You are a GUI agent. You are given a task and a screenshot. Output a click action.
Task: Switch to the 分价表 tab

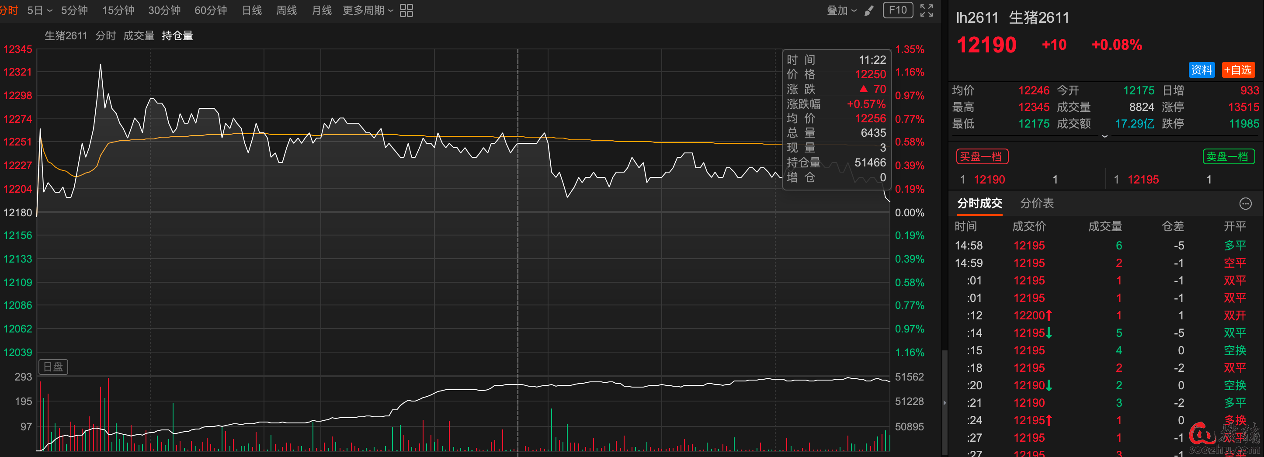pyautogui.click(x=1037, y=204)
